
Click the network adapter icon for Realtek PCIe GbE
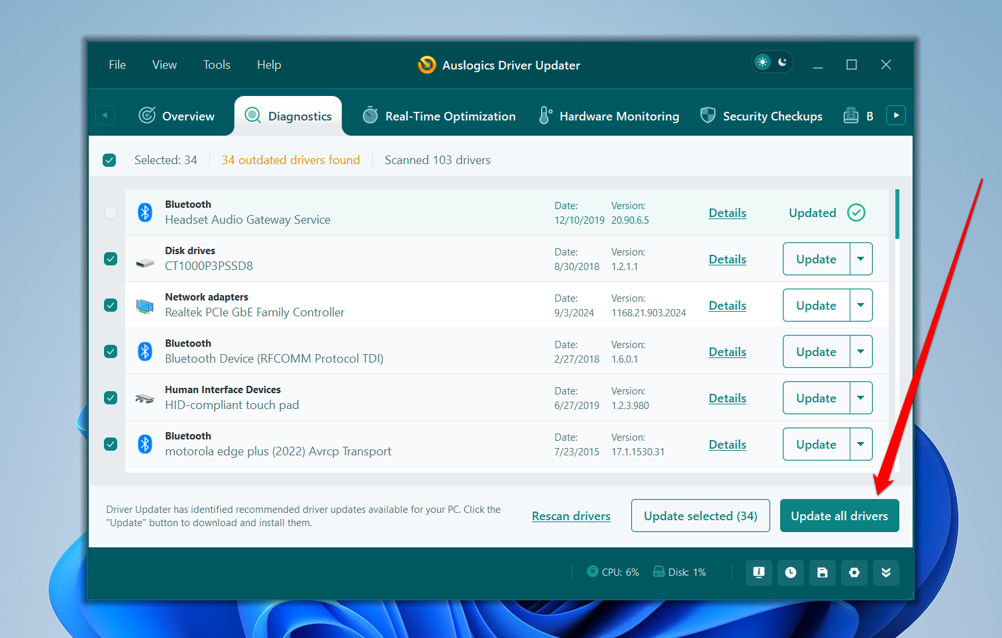tap(145, 306)
